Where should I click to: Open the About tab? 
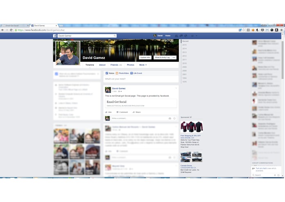pos(102,65)
